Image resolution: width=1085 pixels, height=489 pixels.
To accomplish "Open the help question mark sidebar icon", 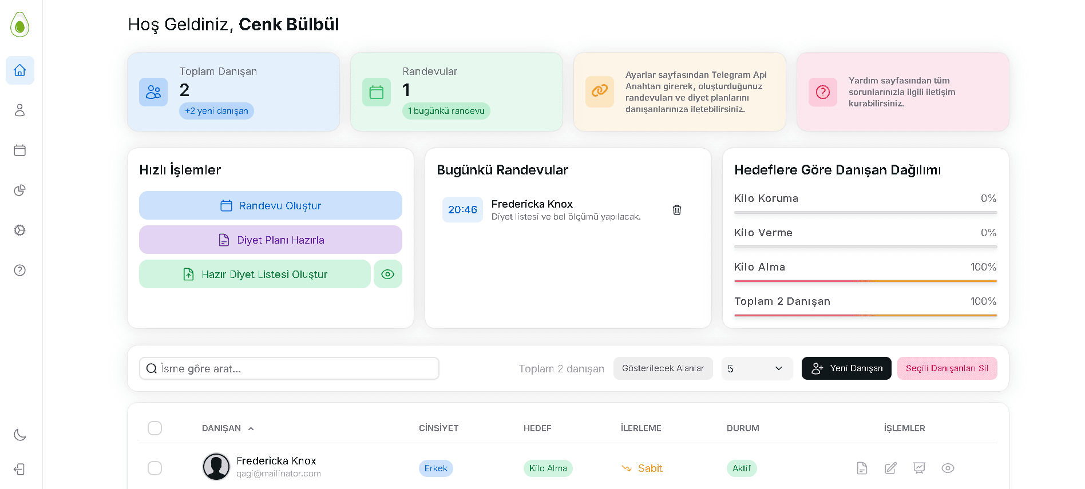I will tap(20, 270).
